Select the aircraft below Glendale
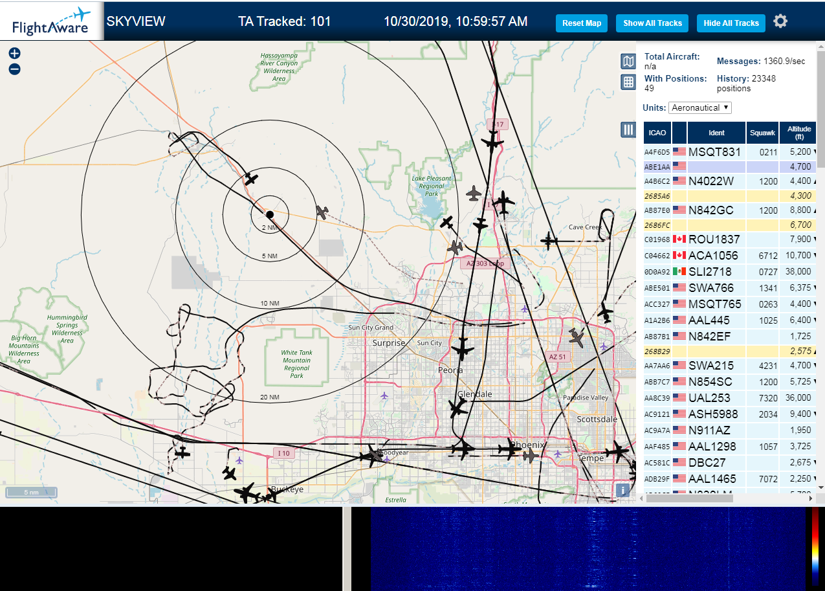Image resolution: width=825 pixels, height=591 pixels. (x=458, y=408)
